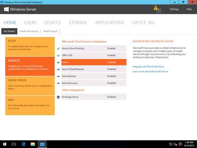The height and width of the screenshot is (148, 197).
Task: Open Settings in the header bar
Action: (174, 9)
